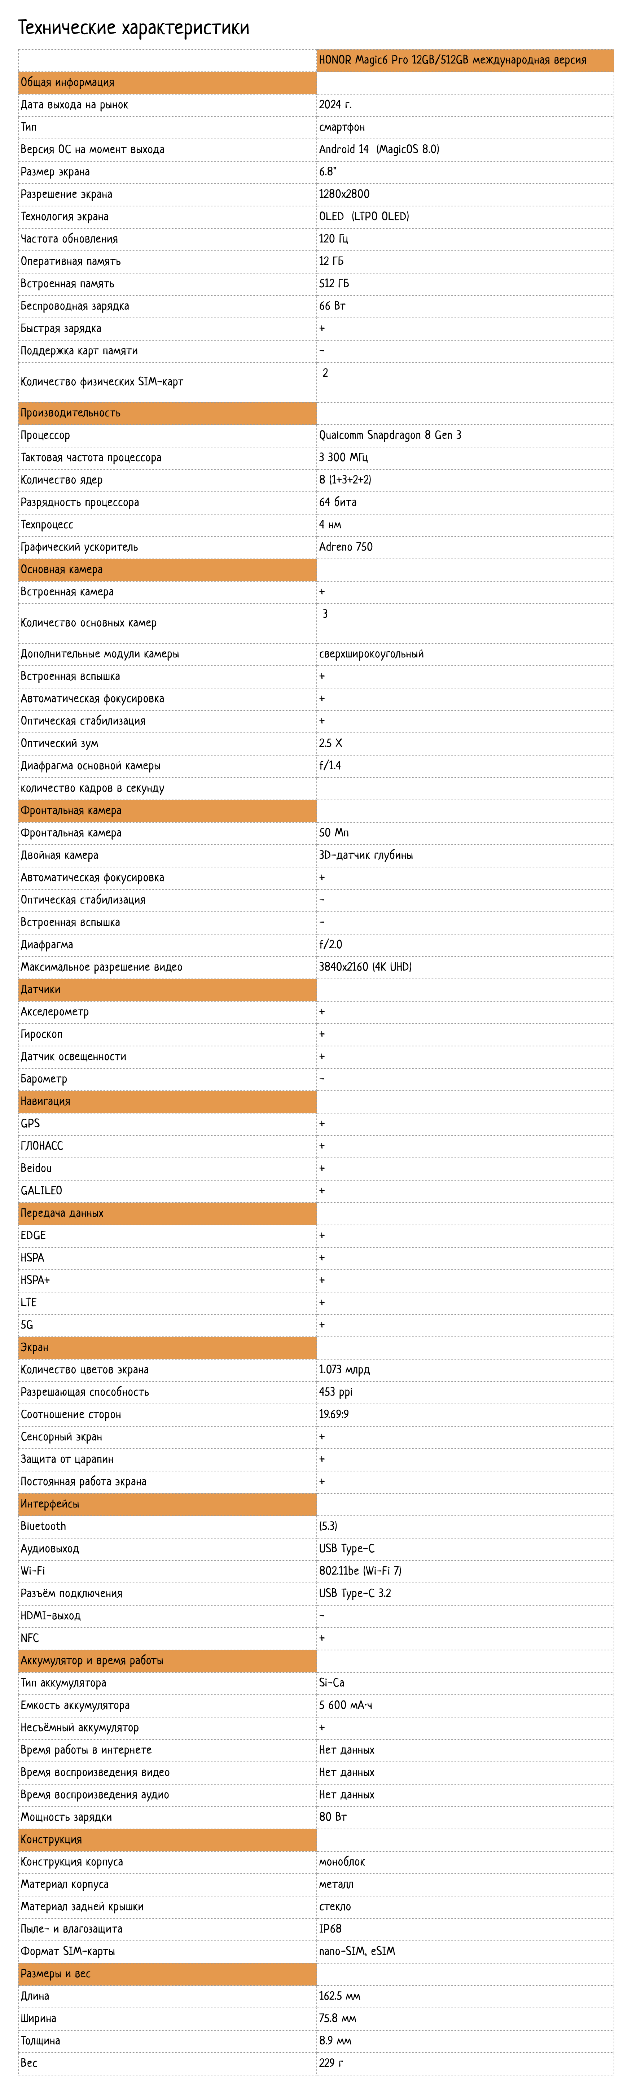Click the "Размеры и вес" section header

click(55, 1973)
